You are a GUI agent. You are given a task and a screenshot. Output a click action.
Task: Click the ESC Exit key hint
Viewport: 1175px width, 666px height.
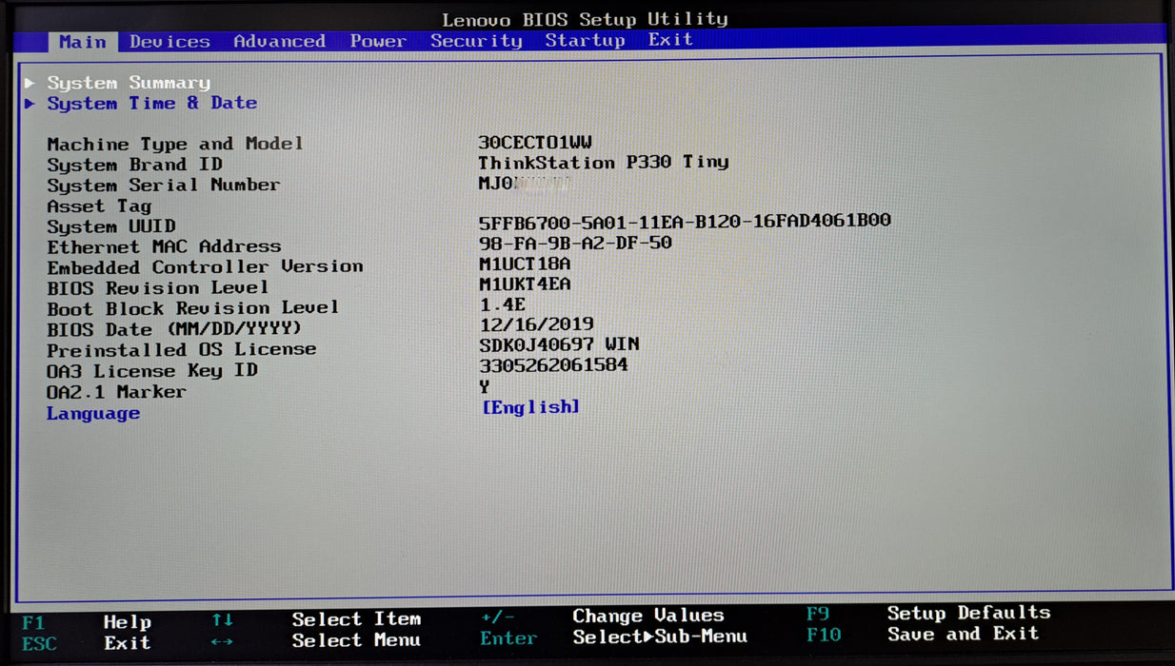pos(87,643)
